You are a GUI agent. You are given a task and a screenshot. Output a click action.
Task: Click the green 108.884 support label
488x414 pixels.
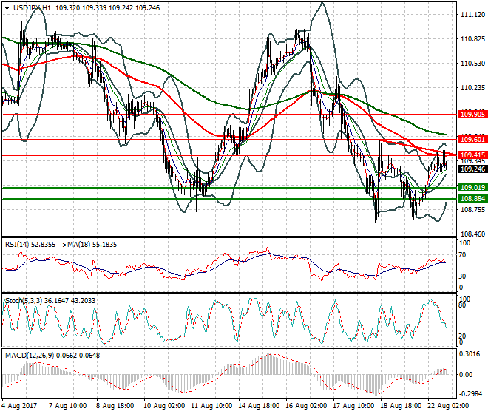click(x=472, y=199)
